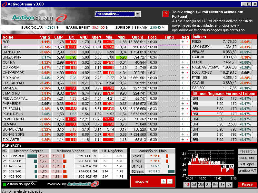Select the SEMAPA stock name
Screen dimensions: 258x193
(x=10, y=124)
